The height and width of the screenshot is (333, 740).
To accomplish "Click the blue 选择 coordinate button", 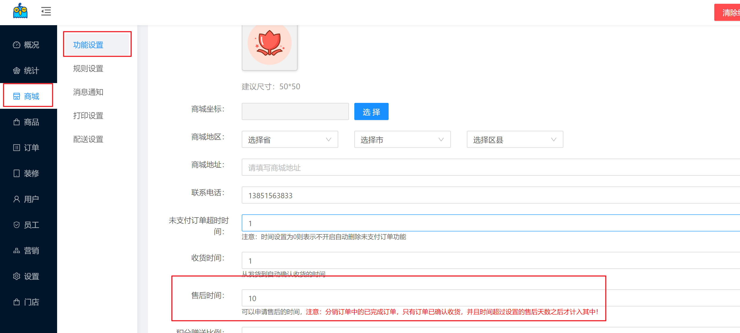I will (371, 112).
